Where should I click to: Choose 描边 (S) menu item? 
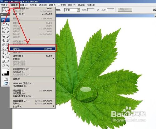pyautogui.click(x=33, y=52)
